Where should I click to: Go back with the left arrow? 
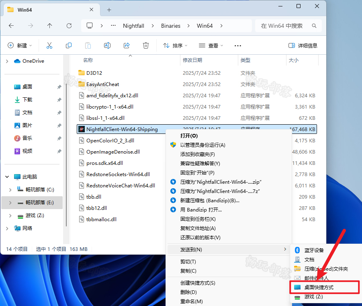[11, 26]
